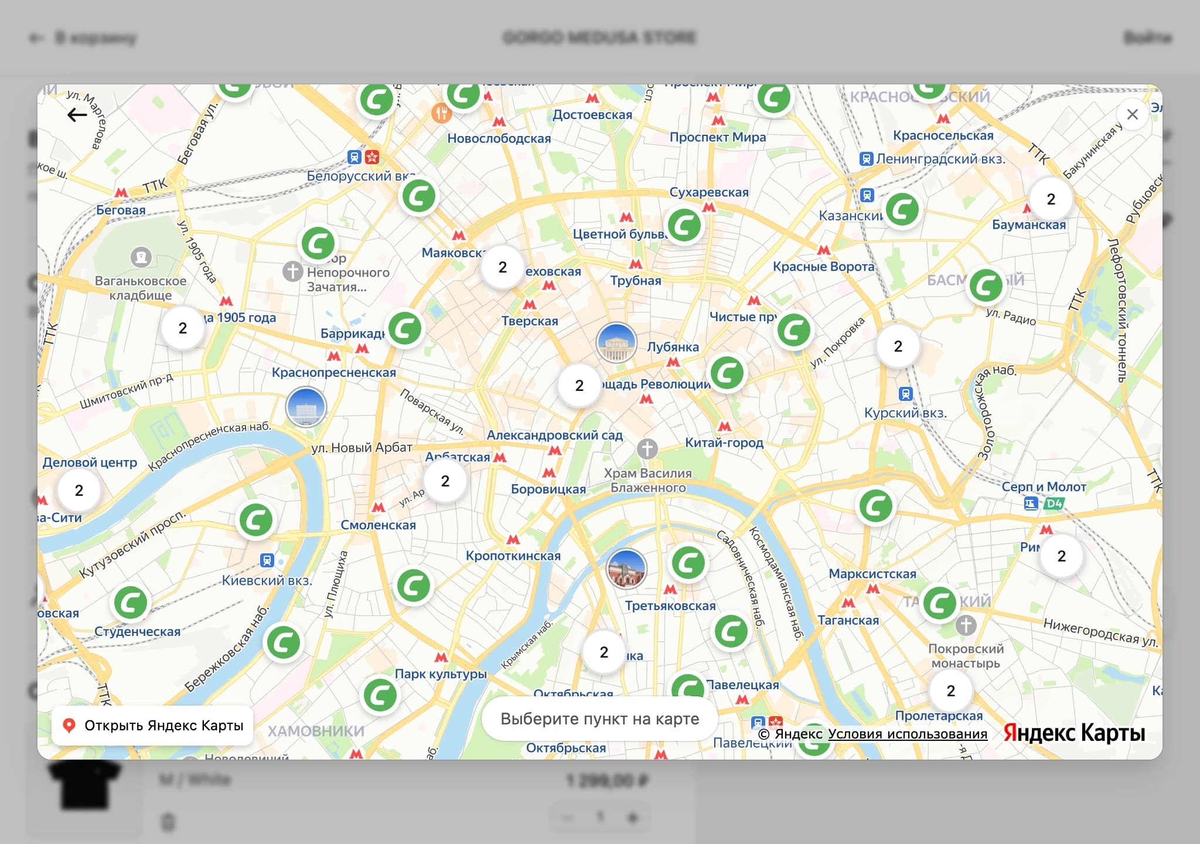Close the map dialog with the X

coord(1133,114)
